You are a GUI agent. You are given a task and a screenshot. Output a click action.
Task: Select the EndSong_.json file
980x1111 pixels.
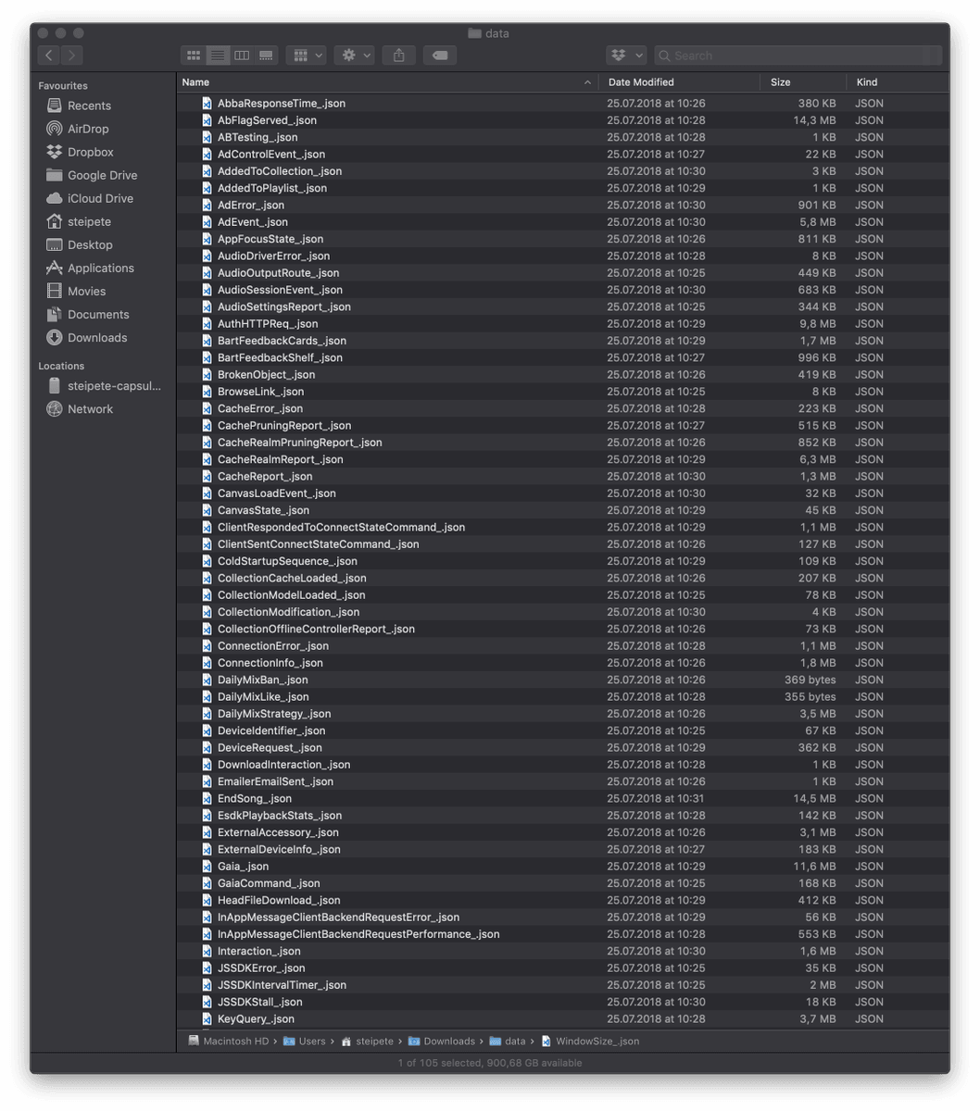point(255,798)
